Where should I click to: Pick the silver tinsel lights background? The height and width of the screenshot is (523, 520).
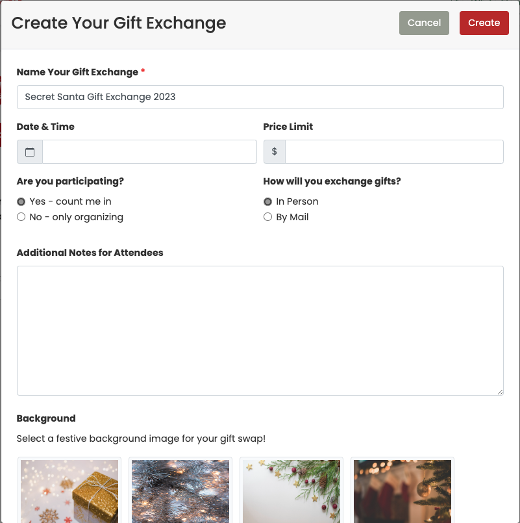click(180, 491)
